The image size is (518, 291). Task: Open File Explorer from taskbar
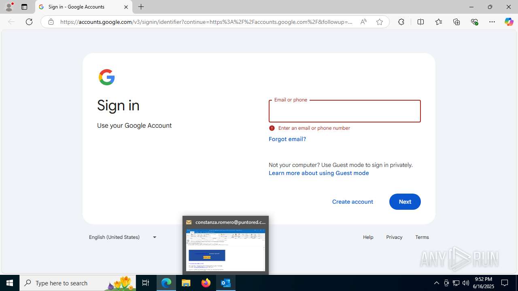(x=186, y=283)
